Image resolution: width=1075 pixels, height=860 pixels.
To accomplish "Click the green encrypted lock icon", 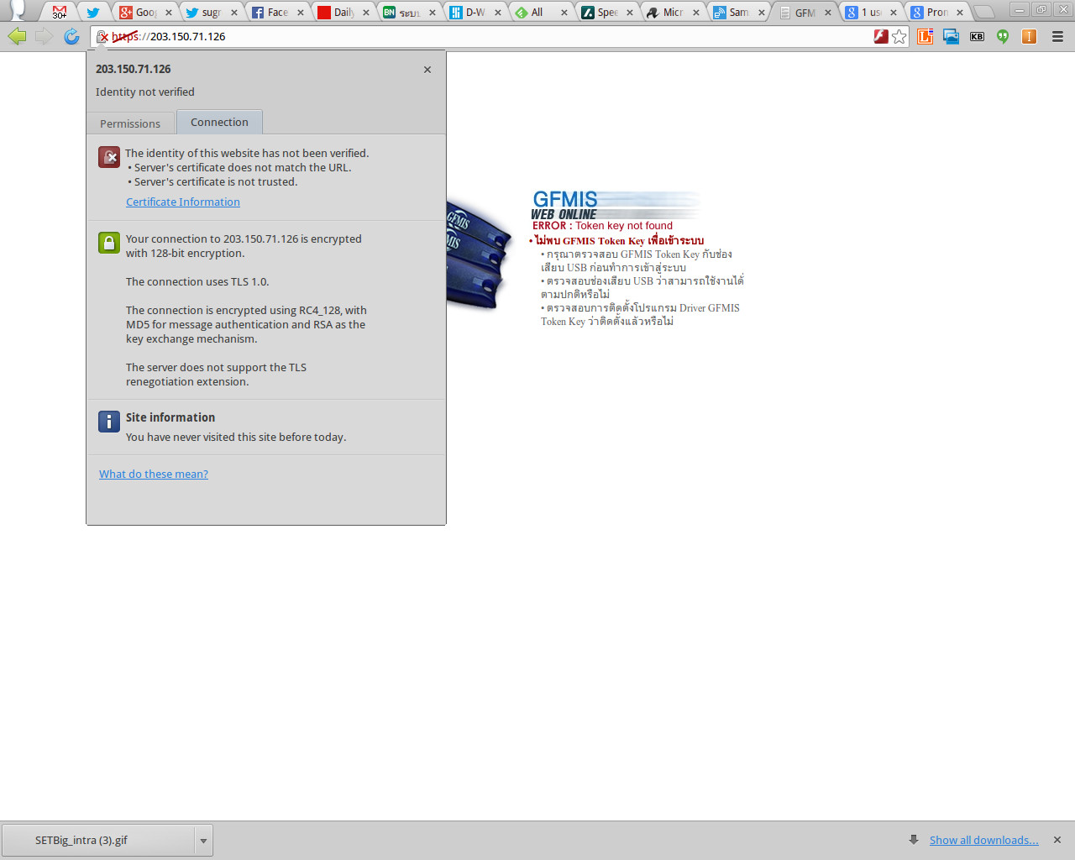I will coord(109,243).
